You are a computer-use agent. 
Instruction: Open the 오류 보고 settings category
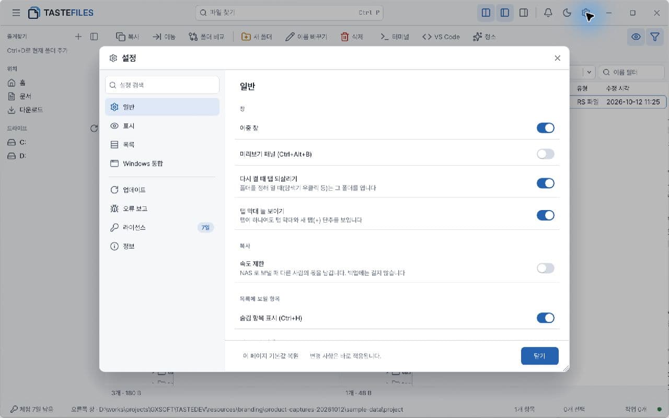pos(162,208)
